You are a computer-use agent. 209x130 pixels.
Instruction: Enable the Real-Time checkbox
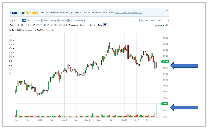pyautogui.click(x=36, y=30)
